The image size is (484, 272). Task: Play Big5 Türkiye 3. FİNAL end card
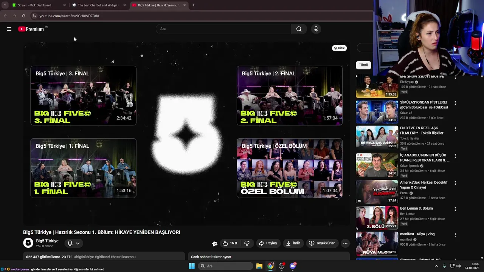tap(83, 96)
